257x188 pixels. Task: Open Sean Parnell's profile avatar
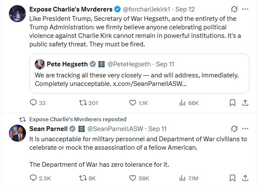(17, 133)
